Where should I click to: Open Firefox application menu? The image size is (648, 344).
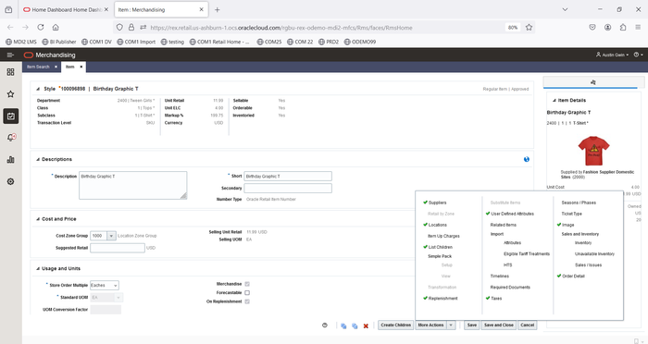pyautogui.click(x=638, y=27)
